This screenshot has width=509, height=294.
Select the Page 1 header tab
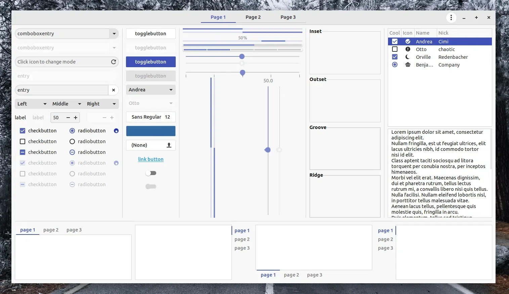[218, 17]
